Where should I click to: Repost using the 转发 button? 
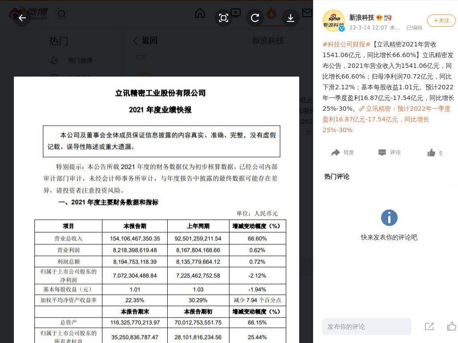pyautogui.click(x=343, y=152)
